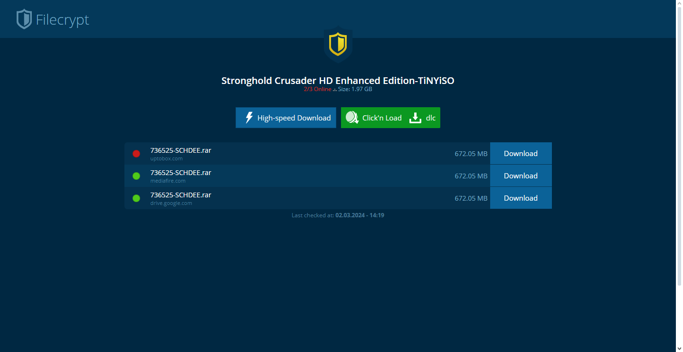This screenshot has height=352, width=683.
Task: Click the Filecrypt shield logo in header
Action: click(23, 19)
